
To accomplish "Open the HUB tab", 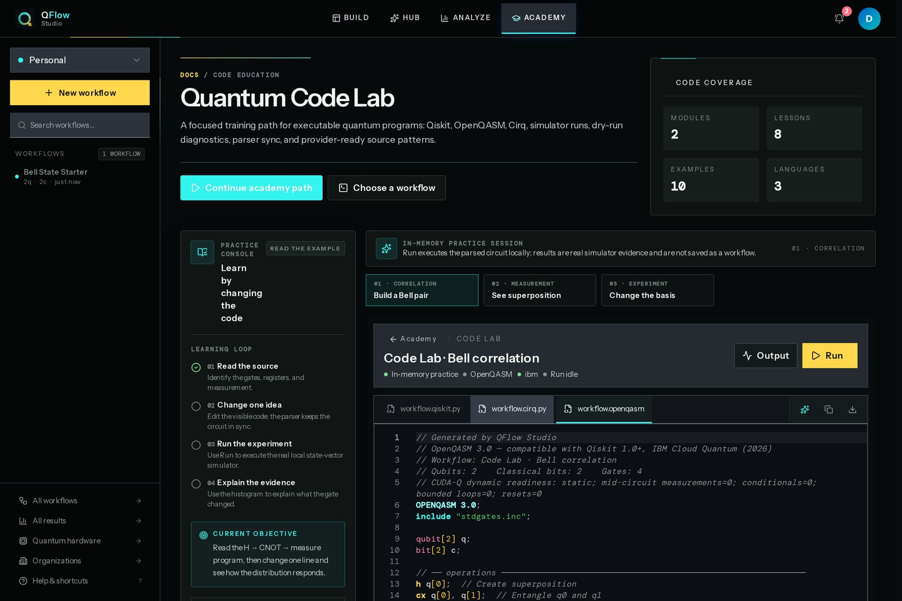I will point(405,18).
